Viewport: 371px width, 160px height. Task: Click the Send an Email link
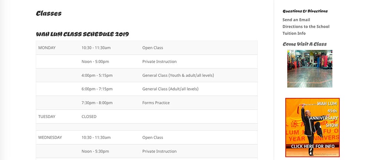point(296,20)
